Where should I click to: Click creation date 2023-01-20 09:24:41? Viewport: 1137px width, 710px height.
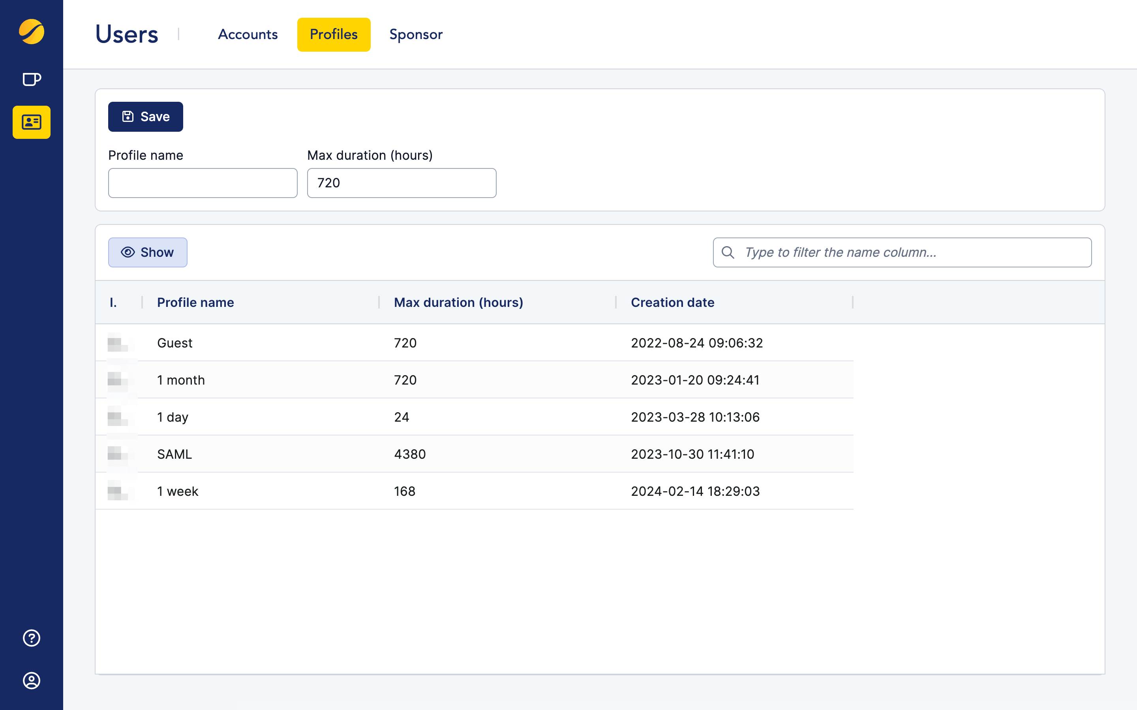coord(695,380)
